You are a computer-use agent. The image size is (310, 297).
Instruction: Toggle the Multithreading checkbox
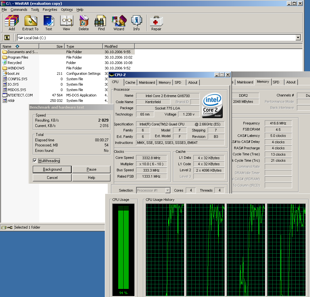coord(35,160)
